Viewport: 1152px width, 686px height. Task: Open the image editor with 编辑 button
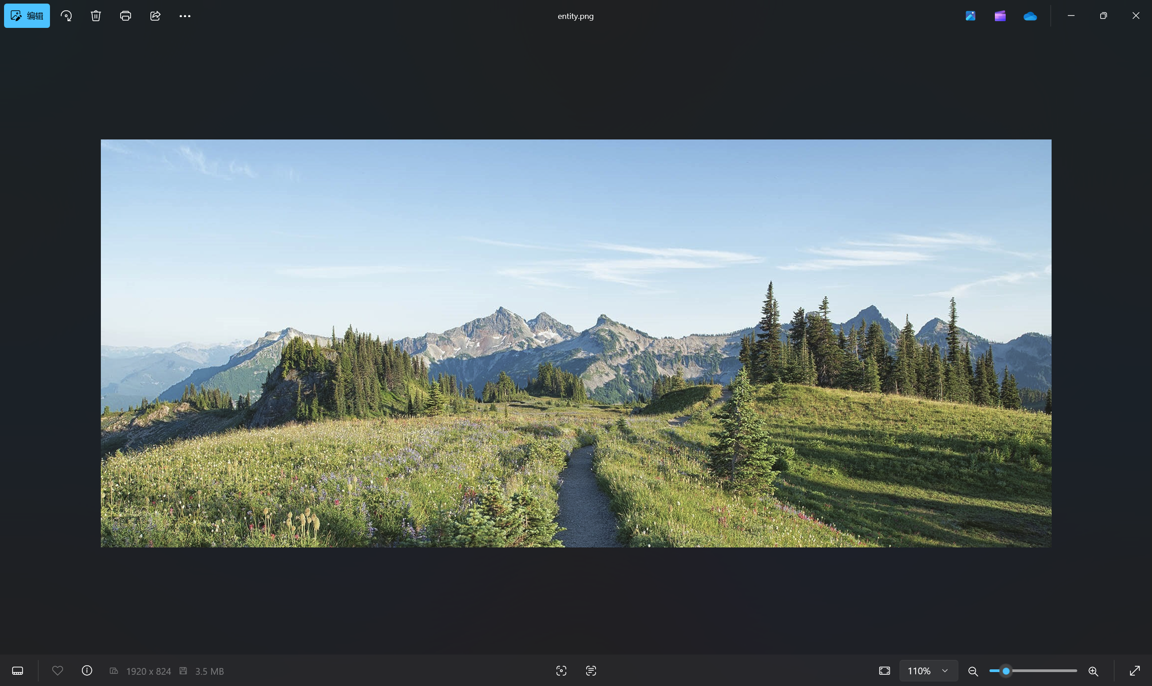(27, 16)
